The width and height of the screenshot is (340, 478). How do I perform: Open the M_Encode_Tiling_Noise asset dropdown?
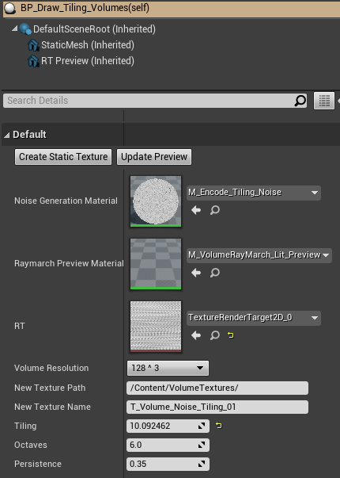coord(254,193)
